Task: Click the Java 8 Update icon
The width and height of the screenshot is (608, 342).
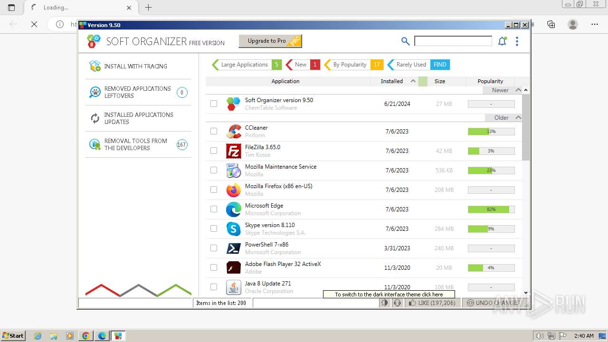Action: [x=233, y=287]
